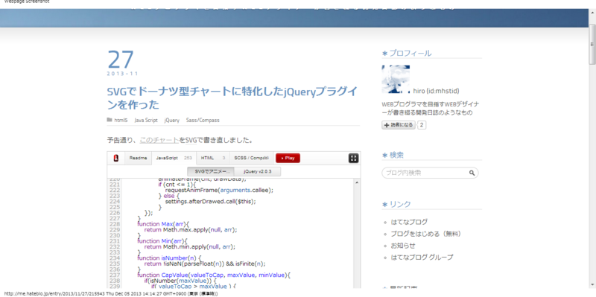Open the html5 category tag
The height and width of the screenshot is (297, 596).
(x=121, y=121)
